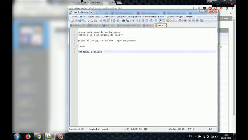Image resolution: width=248 pixels, height=140 pixels.
Task: Open the Herramientas menu
Action: tap(150, 17)
